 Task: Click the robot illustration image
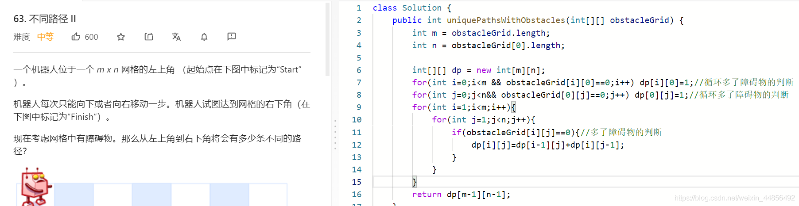(x=35, y=187)
